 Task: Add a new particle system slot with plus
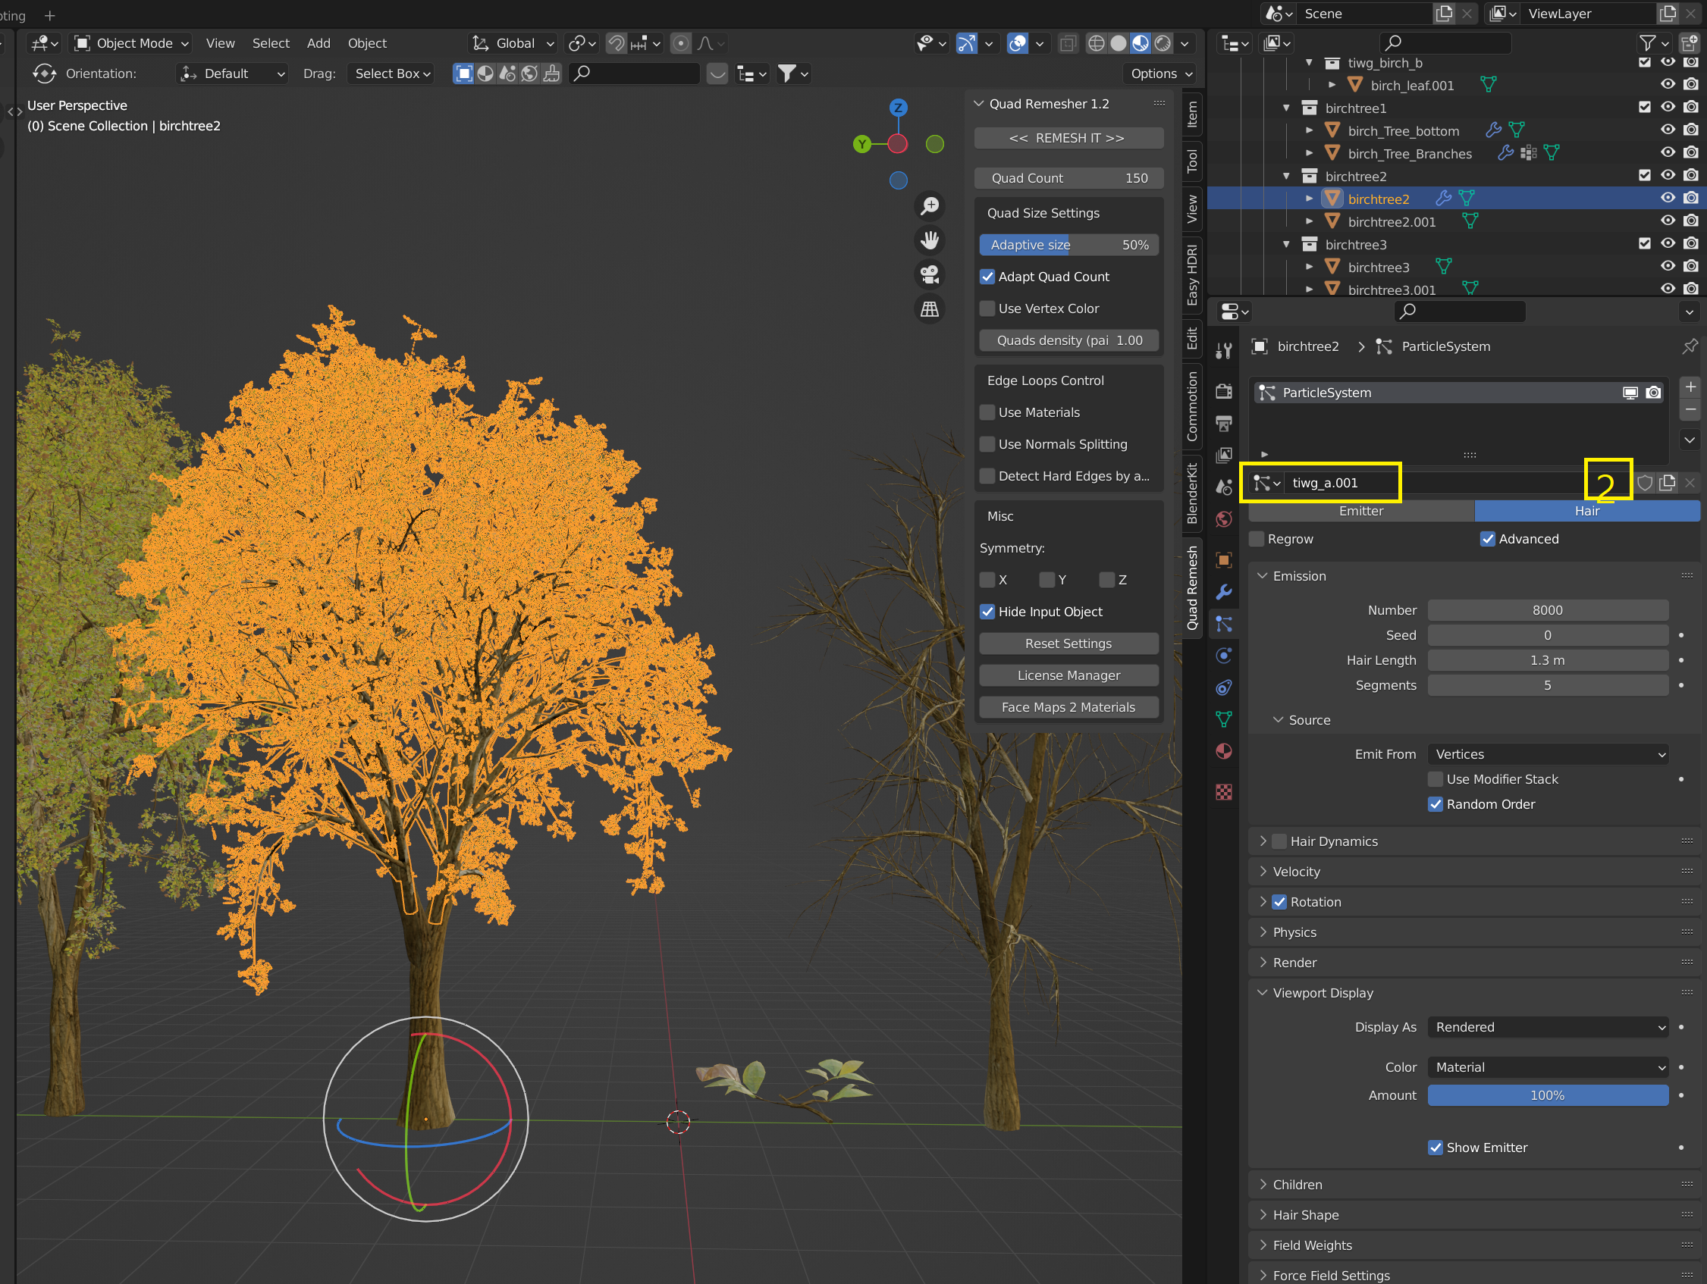pyautogui.click(x=1690, y=387)
